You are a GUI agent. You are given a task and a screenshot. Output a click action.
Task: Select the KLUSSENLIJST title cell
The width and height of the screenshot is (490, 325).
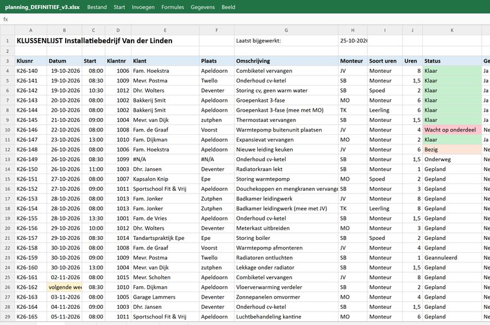click(94, 41)
